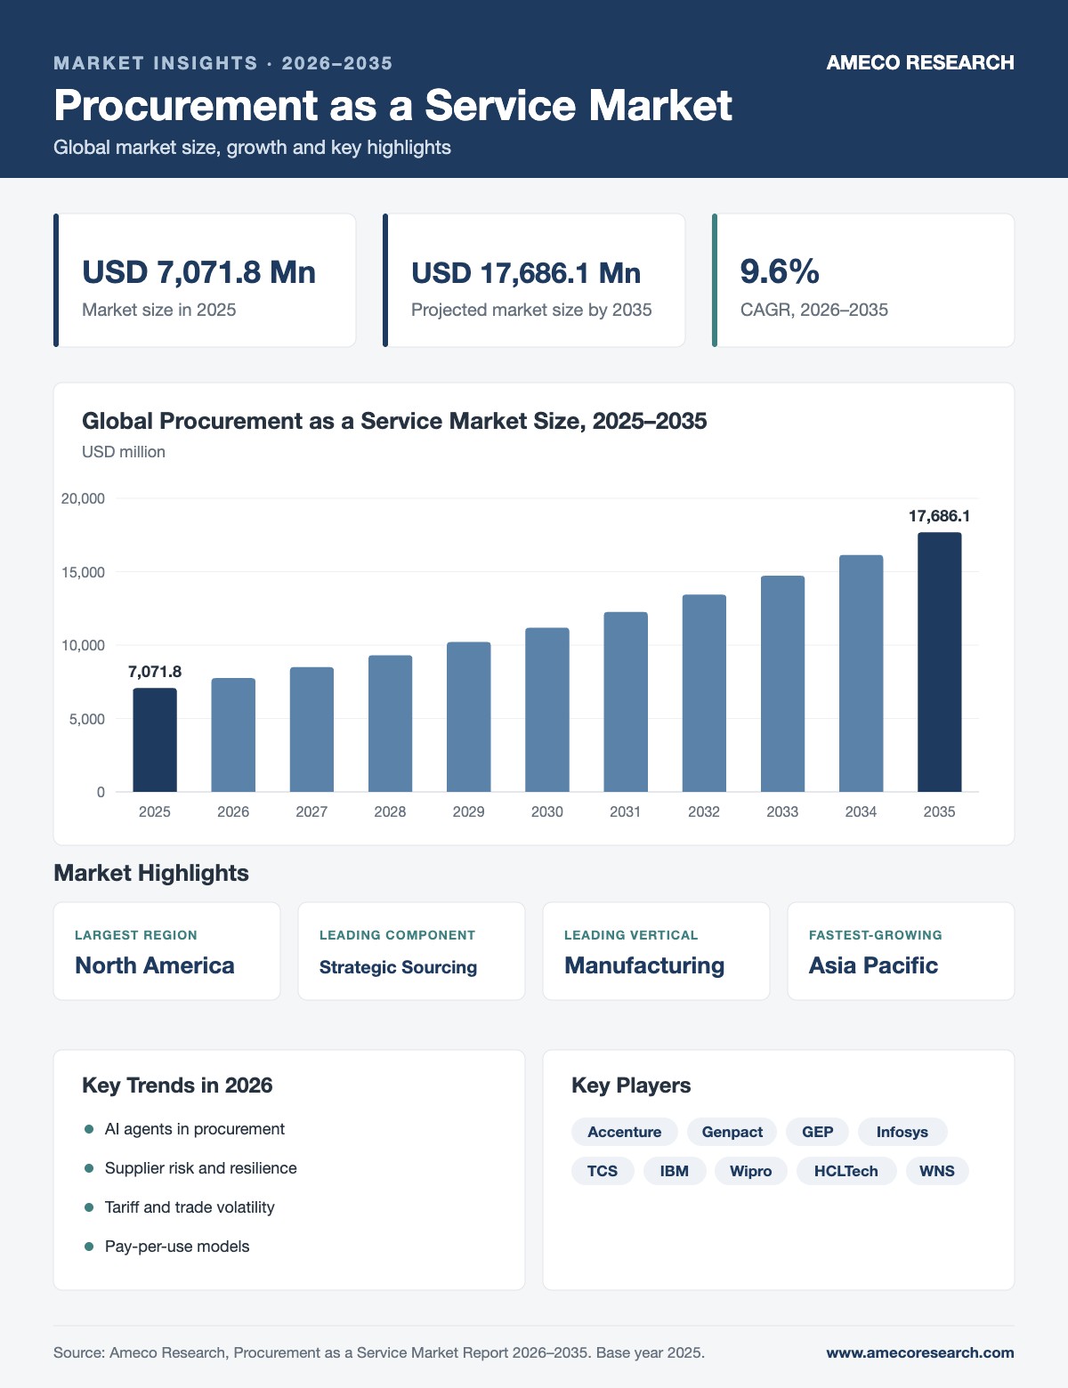This screenshot has width=1068, height=1388.
Task: Select the USD 7,071.8 Mn stat card
Action: [205, 280]
